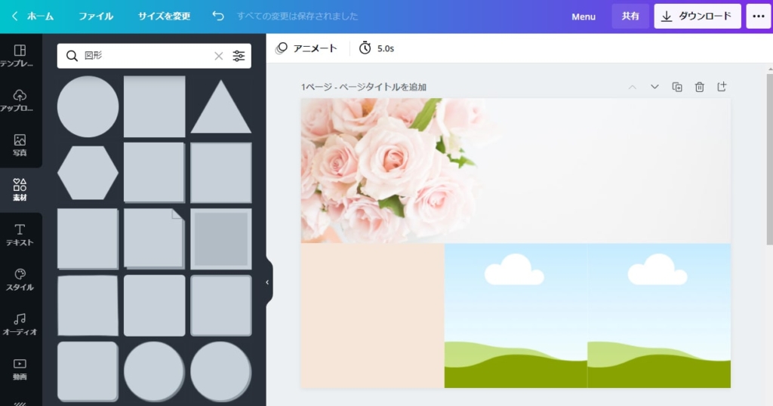The image size is (773, 406).
Task: Select the triangle shape thumbnail
Action: click(220, 108)
